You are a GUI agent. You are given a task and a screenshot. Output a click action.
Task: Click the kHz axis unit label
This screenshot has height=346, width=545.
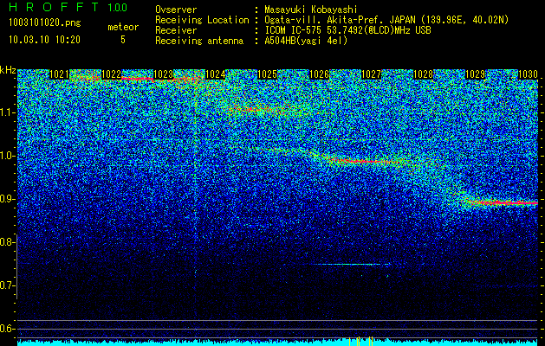point(8,70)
